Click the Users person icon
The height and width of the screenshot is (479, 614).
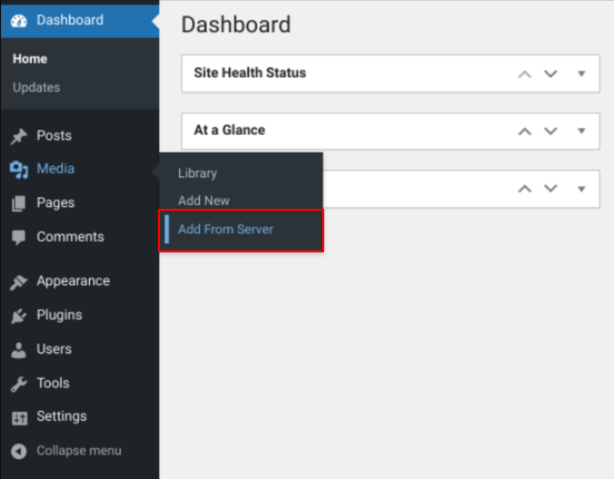coord(19,350)
